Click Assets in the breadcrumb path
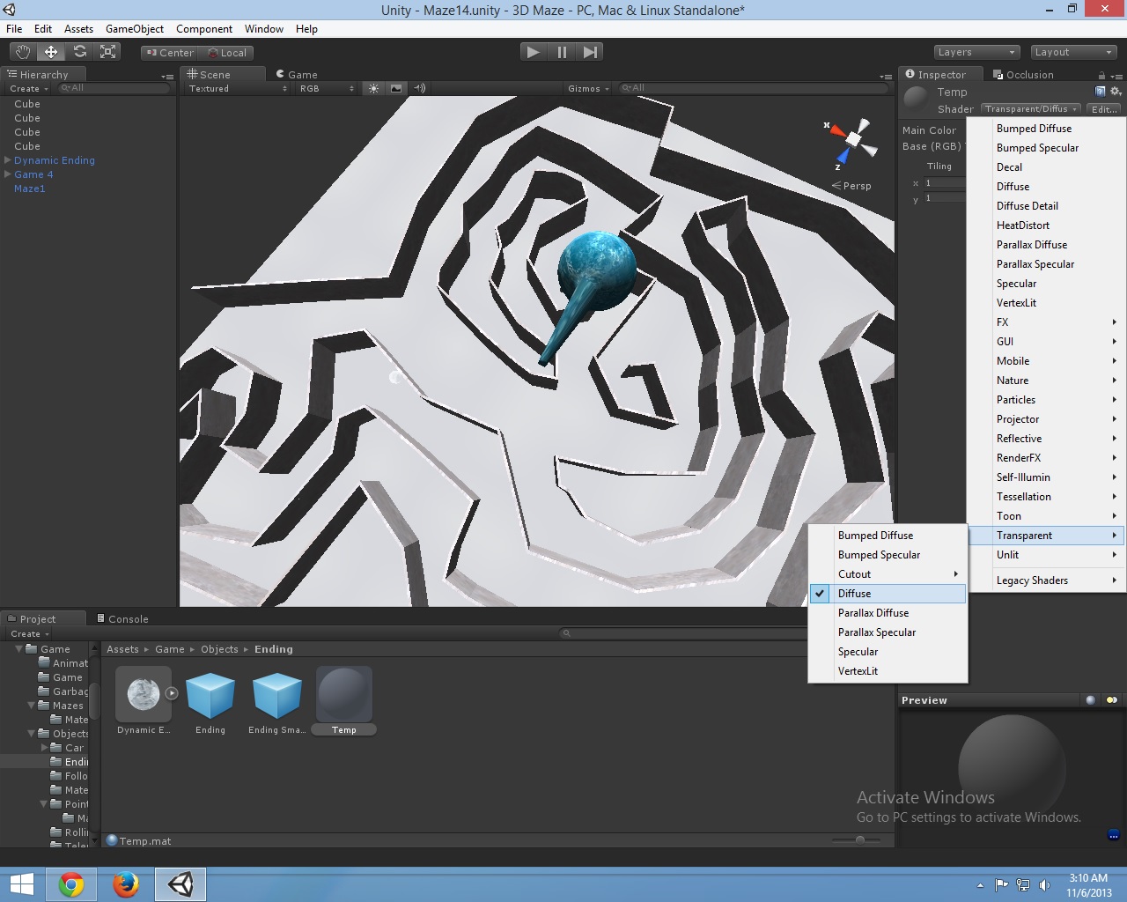Viewport: 1127px width, 902px height. 122,649
